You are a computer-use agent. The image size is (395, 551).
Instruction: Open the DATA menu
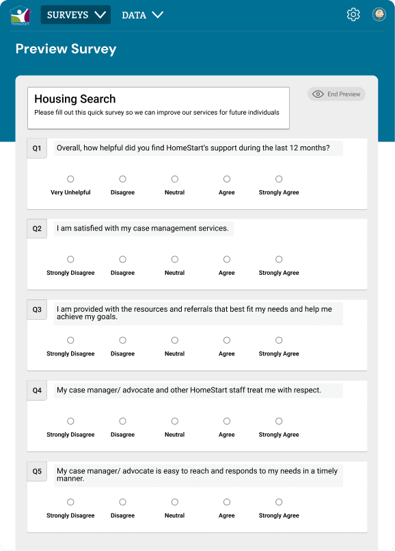[142, 15]
